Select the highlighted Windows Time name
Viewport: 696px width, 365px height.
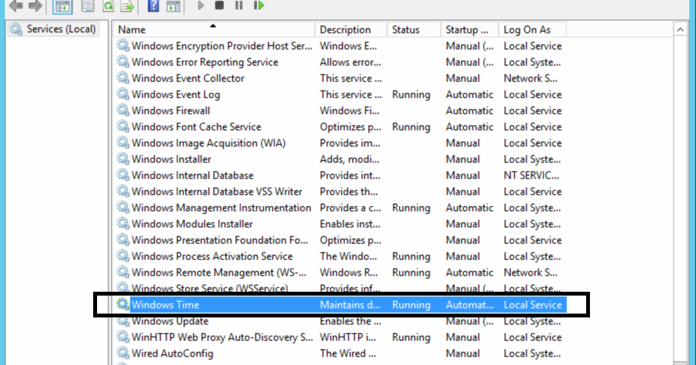165,305
